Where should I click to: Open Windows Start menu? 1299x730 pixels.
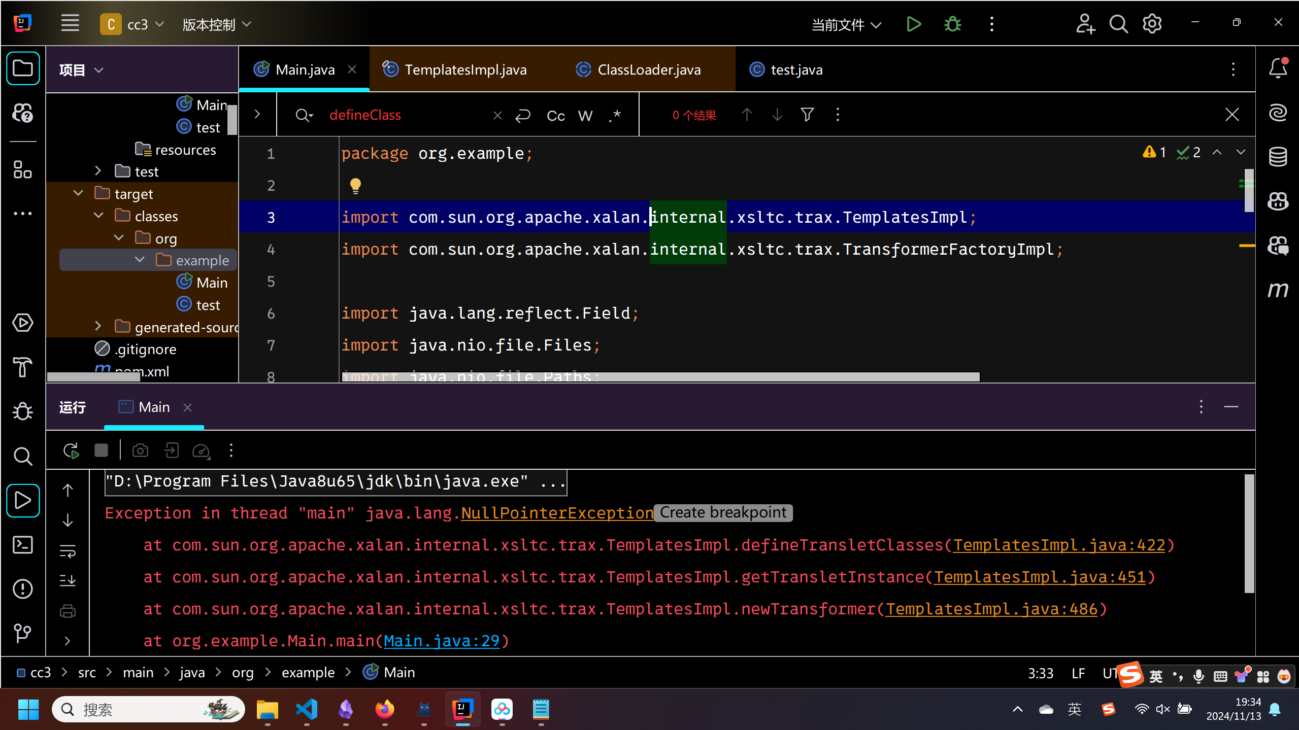(x=28, y=709)
